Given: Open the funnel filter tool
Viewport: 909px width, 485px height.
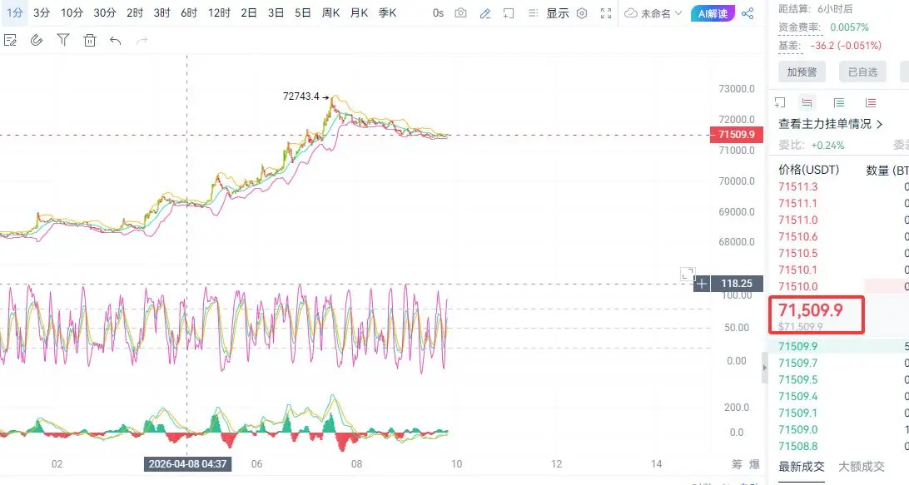Looking at the screenshot, I should tap(63, 40).
